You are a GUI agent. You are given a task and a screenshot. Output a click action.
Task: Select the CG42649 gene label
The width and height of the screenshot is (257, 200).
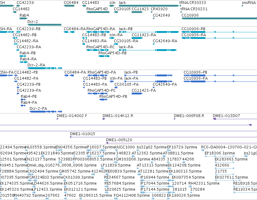(161, 15)
